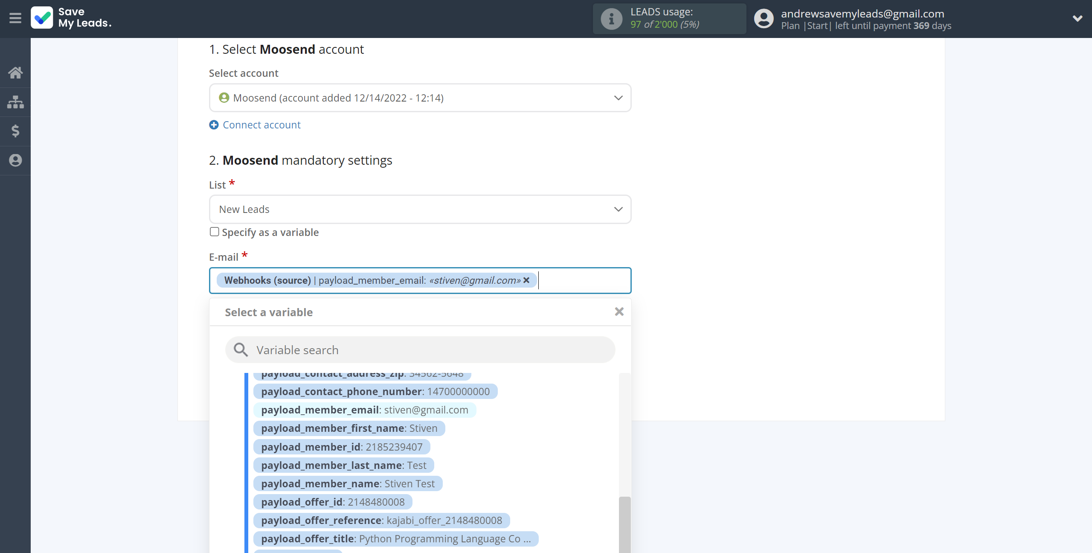Select payload_offer_reference variable
The height and width of the screenshot is (553, 1092).
click(382, 521)
